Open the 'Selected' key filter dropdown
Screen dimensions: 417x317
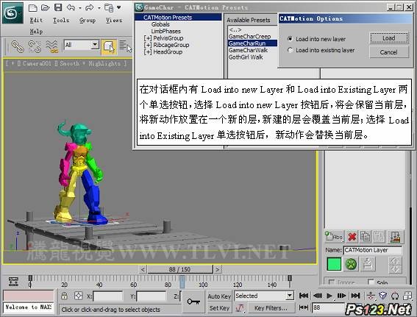[290, 296]
